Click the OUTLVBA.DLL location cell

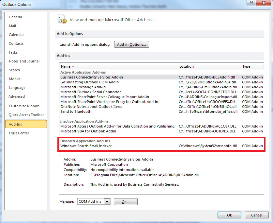point(207,131)
